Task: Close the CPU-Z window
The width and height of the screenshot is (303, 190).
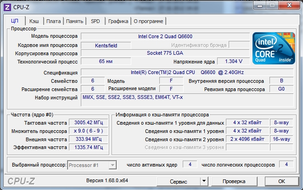Action: coord(289,5)
